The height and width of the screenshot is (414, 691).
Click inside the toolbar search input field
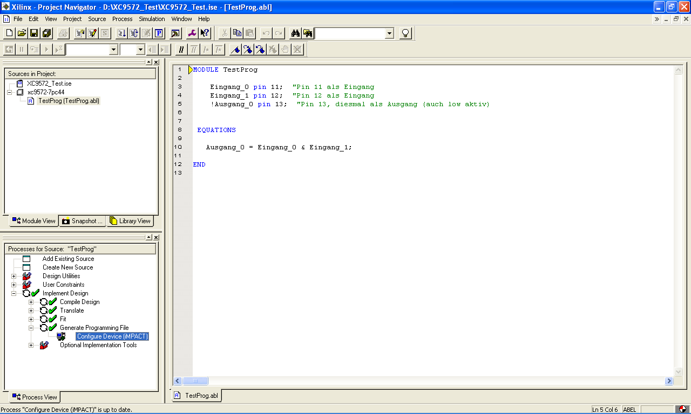coord(350,33)
